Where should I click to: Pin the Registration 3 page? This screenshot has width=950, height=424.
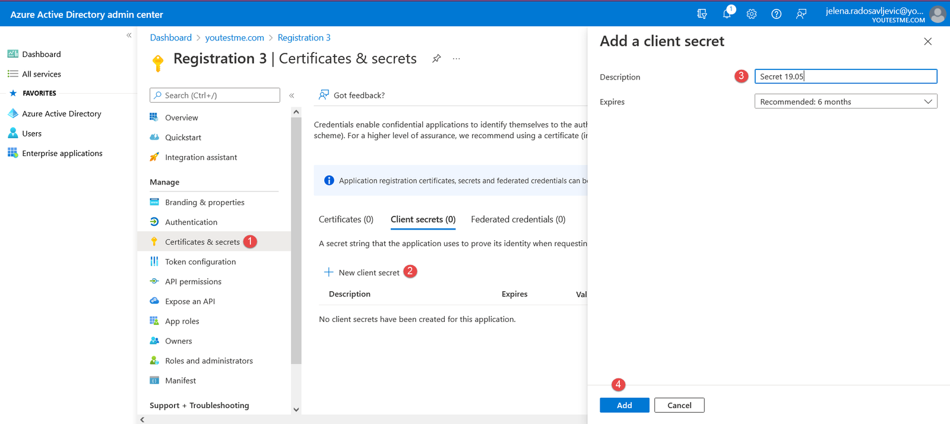436,59
